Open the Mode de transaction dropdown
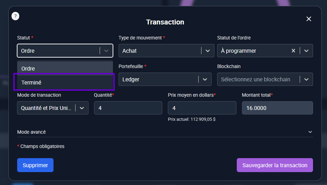327x185 pixels. click(x=82, y=108)
